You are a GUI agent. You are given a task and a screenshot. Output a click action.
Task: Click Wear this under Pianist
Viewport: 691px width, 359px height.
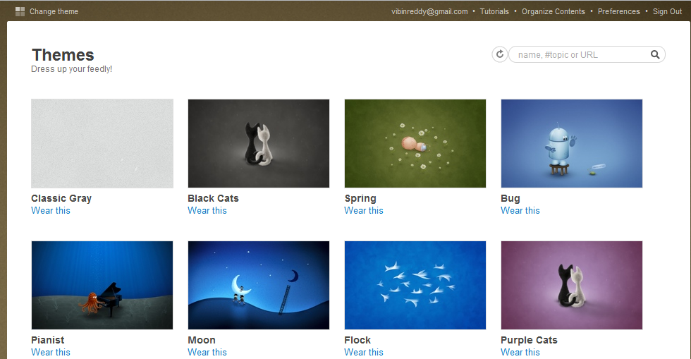coord(51,352)
